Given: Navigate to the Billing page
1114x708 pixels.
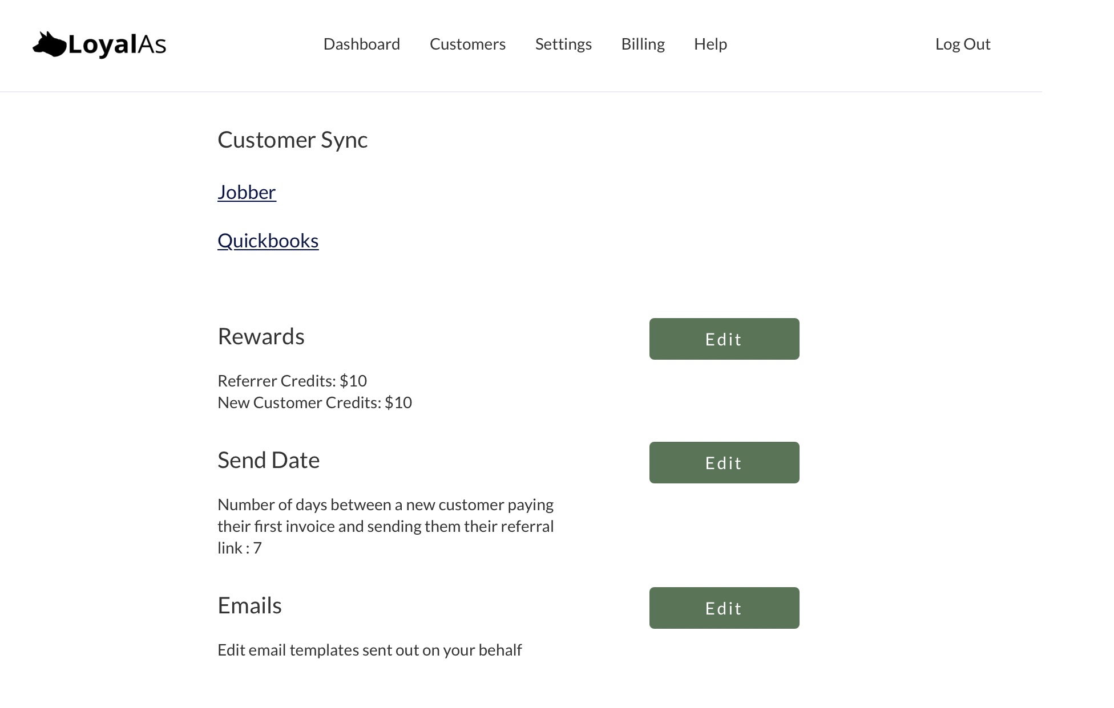Looking at the screenshot, I should [643, 44].
